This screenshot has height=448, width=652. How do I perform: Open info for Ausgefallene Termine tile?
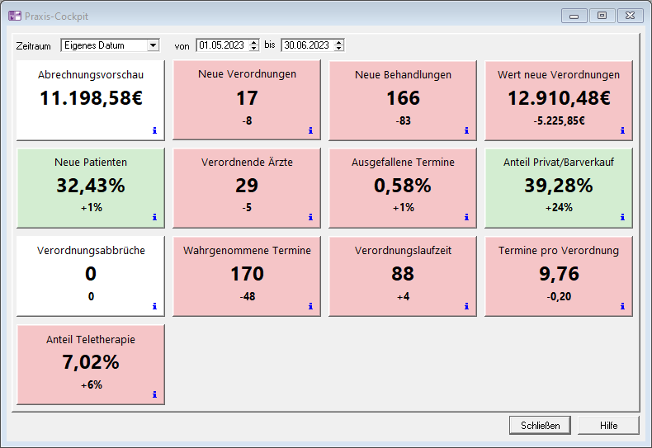[x=466, y=218]
